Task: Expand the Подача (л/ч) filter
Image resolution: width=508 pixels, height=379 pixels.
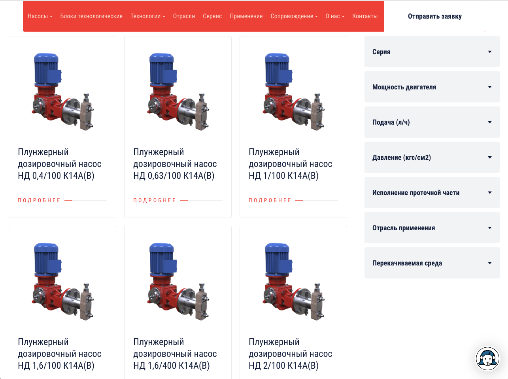Action: (432, 122)
